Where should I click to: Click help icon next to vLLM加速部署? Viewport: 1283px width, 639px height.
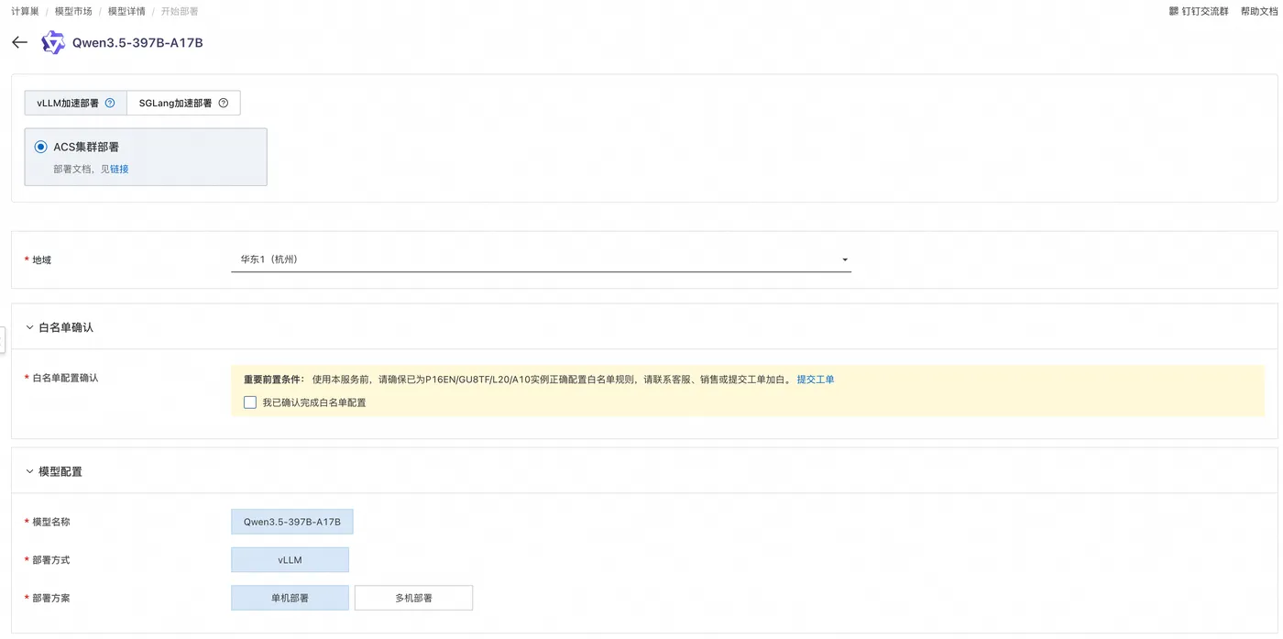coord(110,104)
